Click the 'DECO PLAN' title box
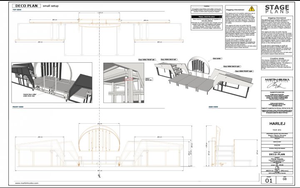300x188 pixels. point(26,6)
